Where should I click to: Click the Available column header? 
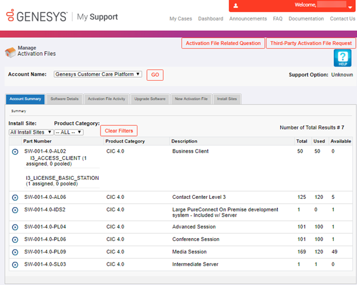coord(340,141)
